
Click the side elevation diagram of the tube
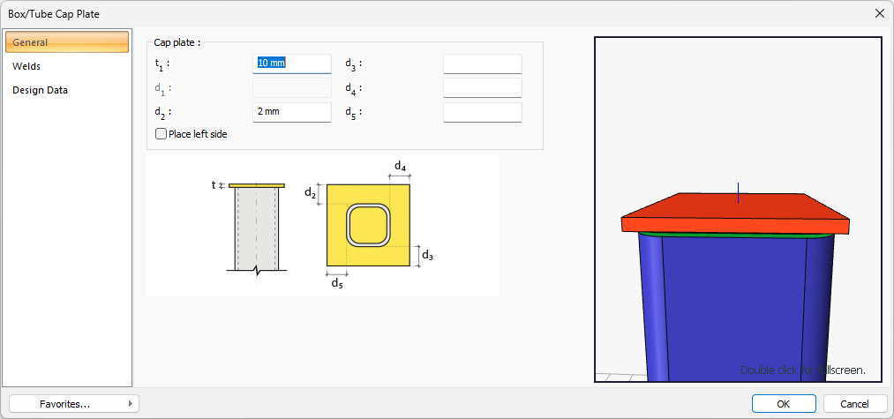click(x=256, y=229)
